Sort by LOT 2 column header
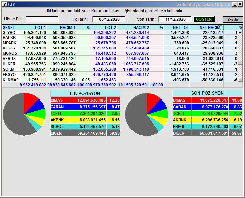The width and height of the screenshot is (245, 198). 103,28
